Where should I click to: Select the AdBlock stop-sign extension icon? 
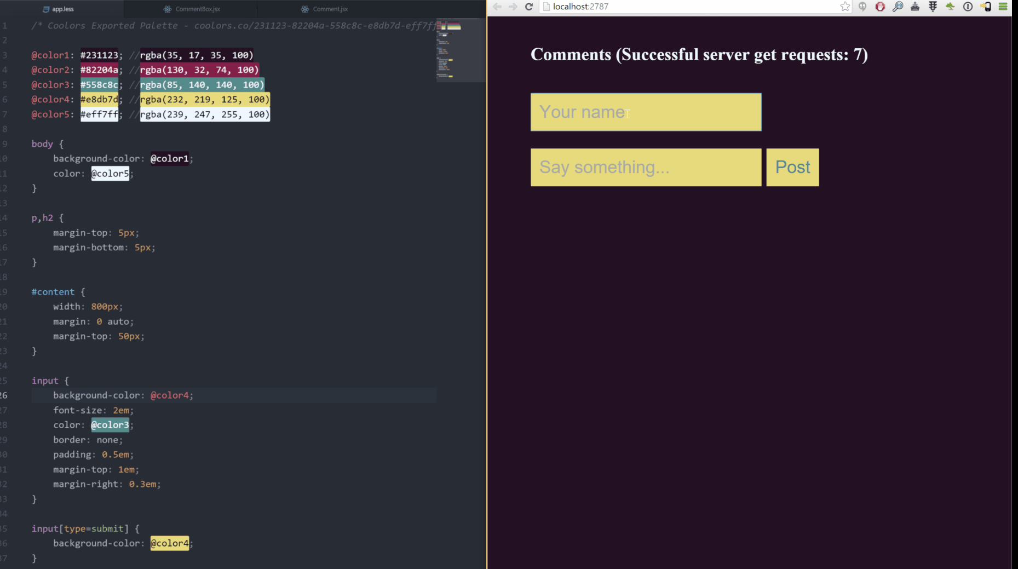(x=880, y=7)
